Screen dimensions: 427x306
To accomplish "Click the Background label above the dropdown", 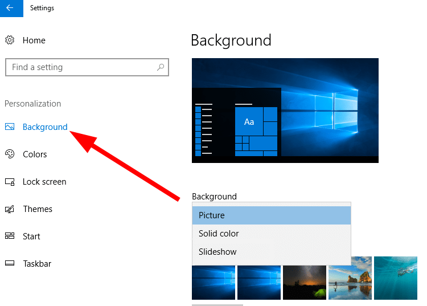I will [x=214, y=197].
